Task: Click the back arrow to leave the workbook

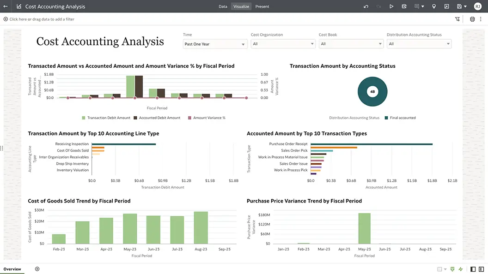Action: pos(6,6)
